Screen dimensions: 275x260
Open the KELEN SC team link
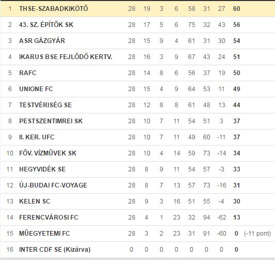tap(35, 201)
